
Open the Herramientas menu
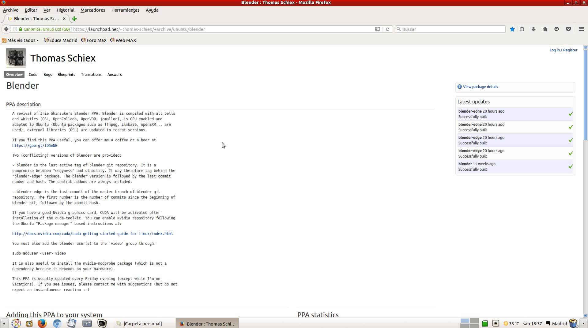[125, 10]
